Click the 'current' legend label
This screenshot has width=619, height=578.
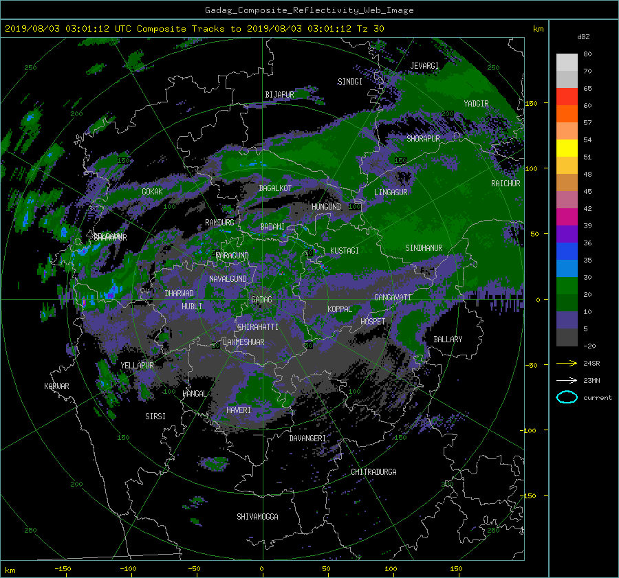(598, 398)
